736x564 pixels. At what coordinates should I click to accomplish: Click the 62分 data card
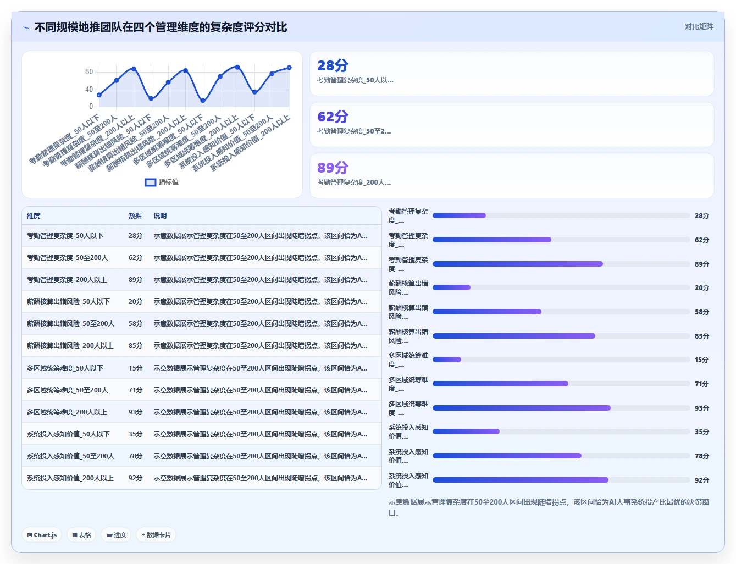click(512, 125)
